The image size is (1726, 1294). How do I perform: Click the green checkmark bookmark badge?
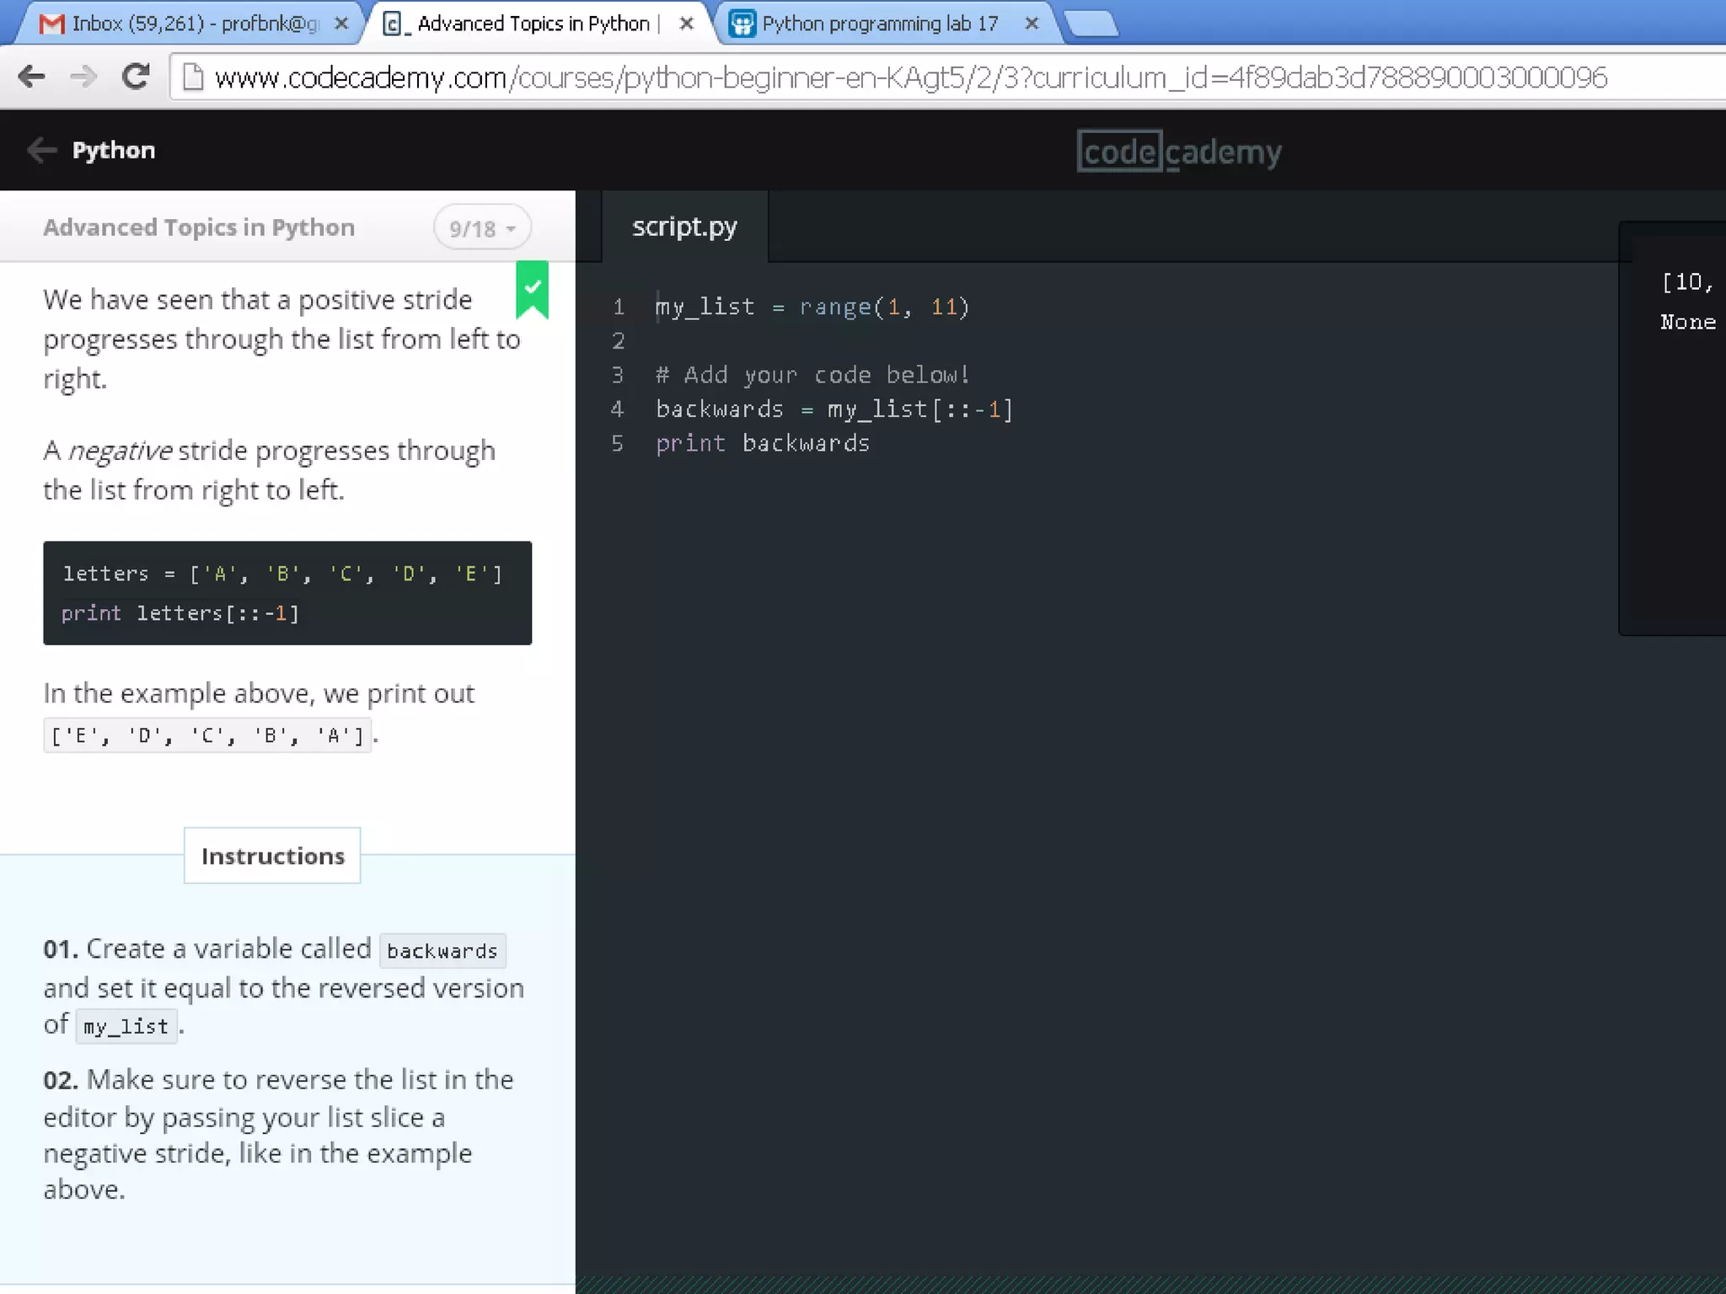pyautogui.click(x=532, y=290)
